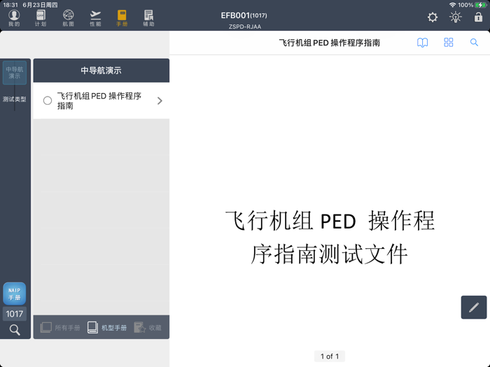Open the 飞行机组 PED 操作程序指南 list entry
The height and width of the screenshot is (367, 490).
(x=101, y=101)
